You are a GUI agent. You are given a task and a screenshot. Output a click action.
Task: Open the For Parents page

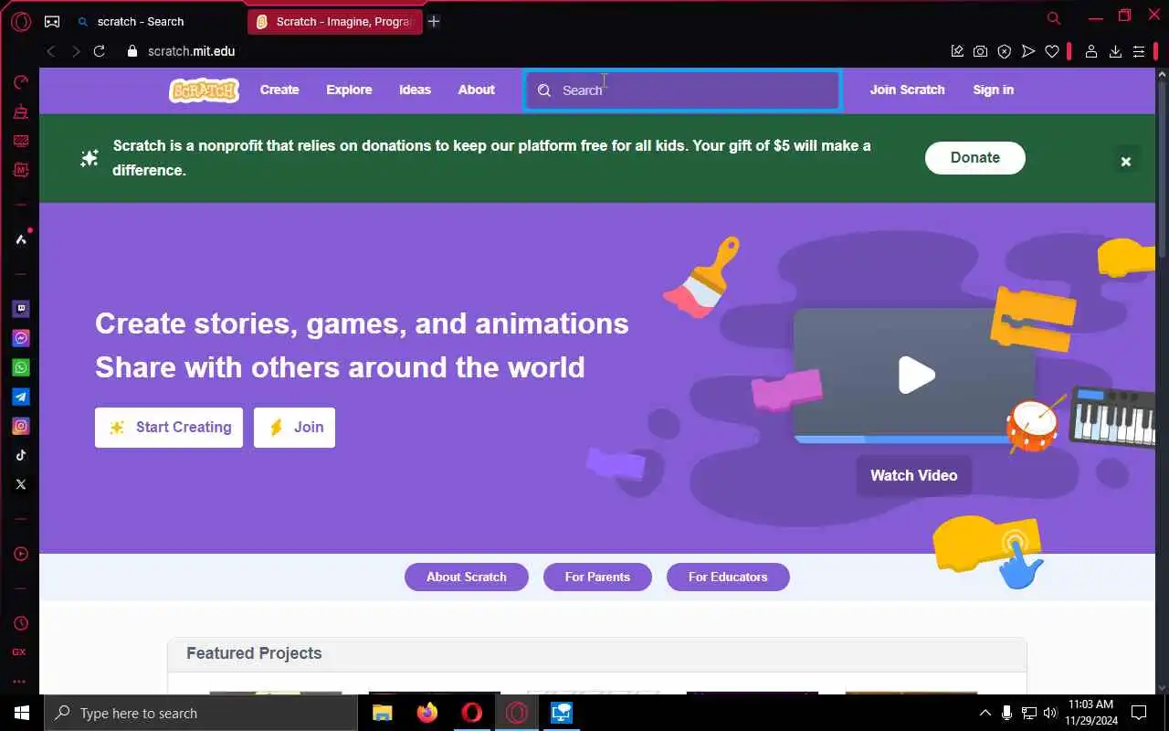[597, 577]
